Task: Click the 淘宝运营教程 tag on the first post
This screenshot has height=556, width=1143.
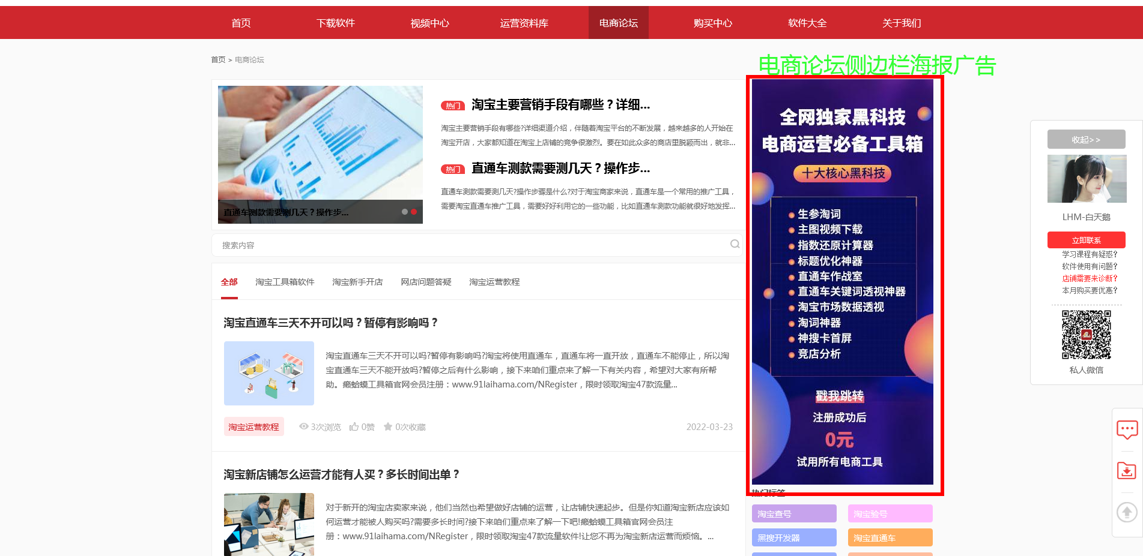Action: coord(253,426)
